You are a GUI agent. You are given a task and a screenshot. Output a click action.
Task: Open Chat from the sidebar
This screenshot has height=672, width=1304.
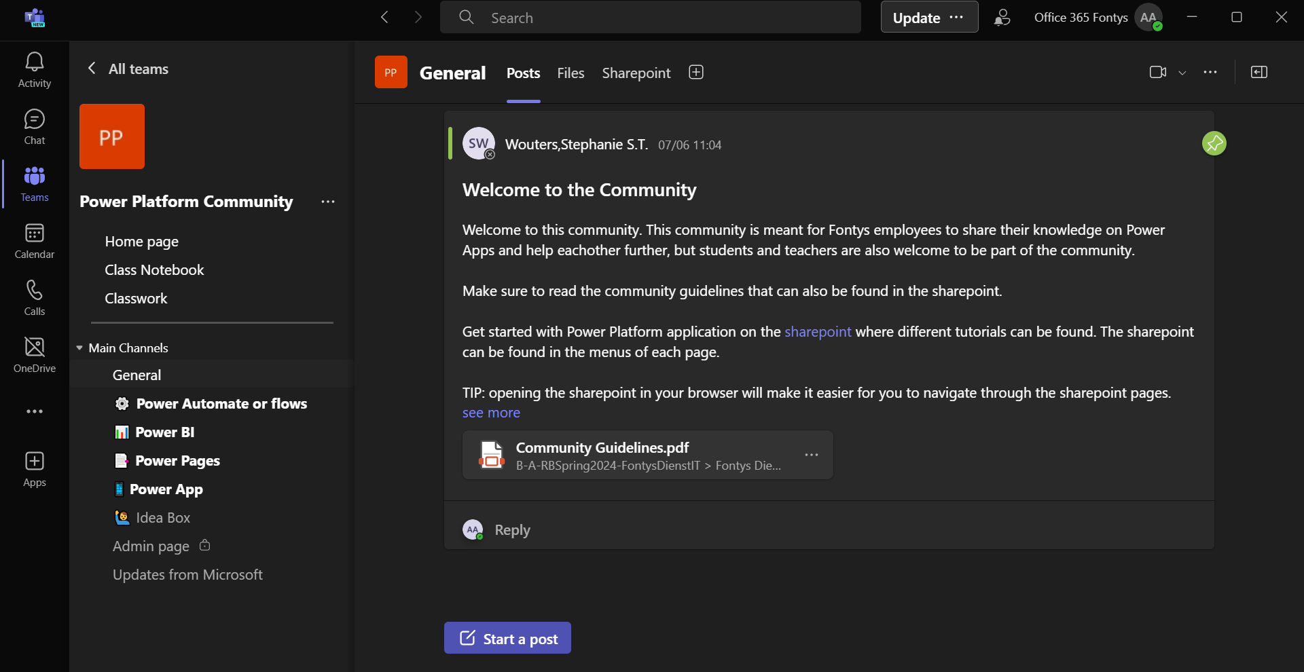tap(35, 128)
